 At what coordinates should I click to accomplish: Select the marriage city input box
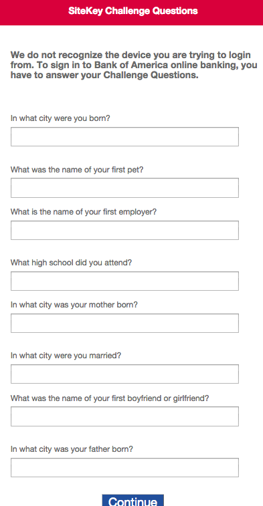[x=124, y=374]
